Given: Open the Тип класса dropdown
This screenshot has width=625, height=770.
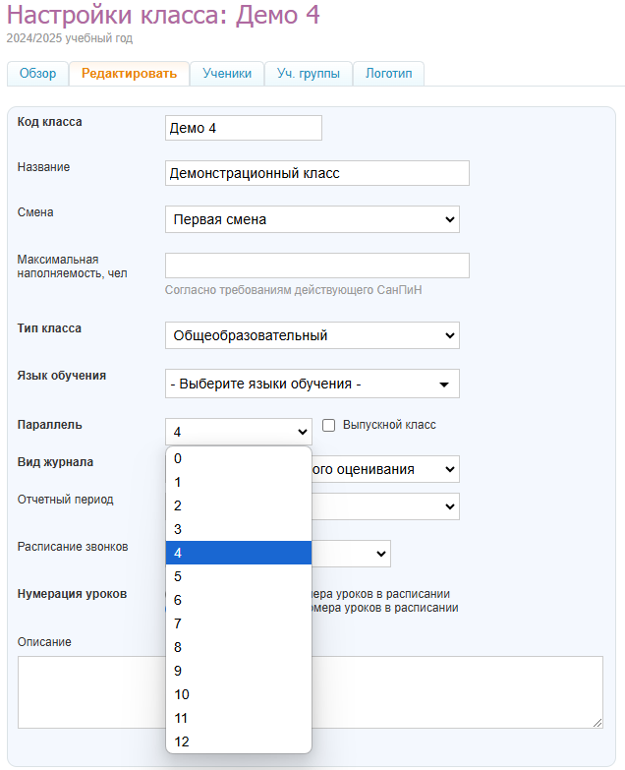Looking at the screenshot, I should pos(312,335).
